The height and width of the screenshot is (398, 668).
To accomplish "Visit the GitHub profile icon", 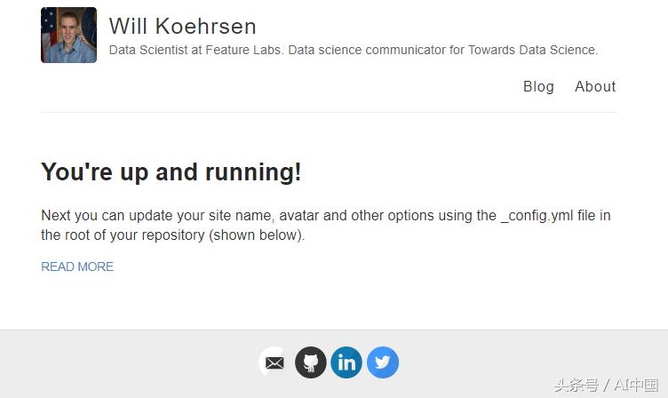I will coord(311,362).
